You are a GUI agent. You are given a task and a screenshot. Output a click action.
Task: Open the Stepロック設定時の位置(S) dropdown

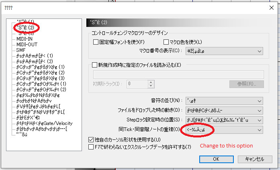[x=224, y=120]
